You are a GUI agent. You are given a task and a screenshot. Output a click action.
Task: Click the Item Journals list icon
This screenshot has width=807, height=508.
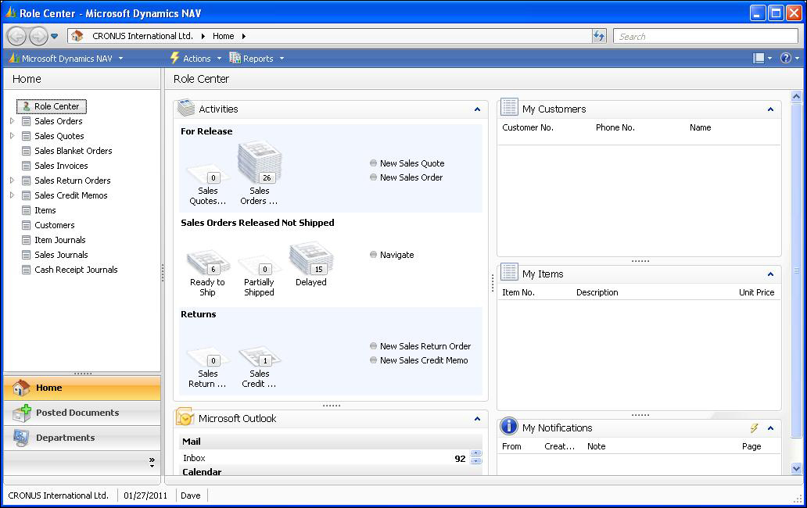point(27,240)
